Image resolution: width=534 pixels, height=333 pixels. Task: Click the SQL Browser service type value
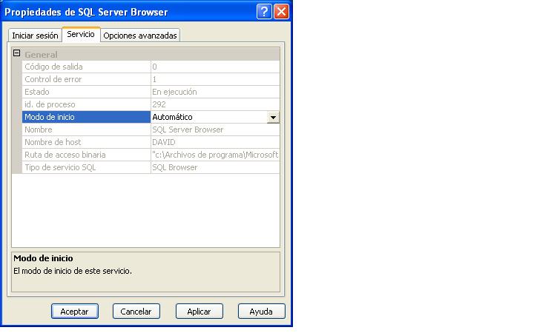[x=175, y=167]
